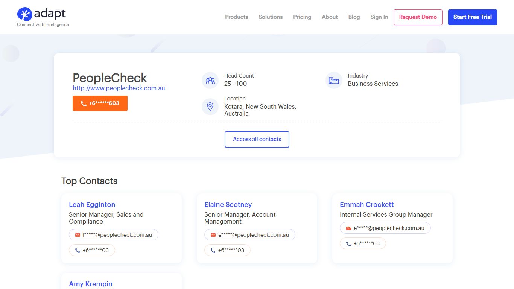Reveal Leah Egginton's masked phone number
This screenshot has height=289, width=514.
[92, 250]
